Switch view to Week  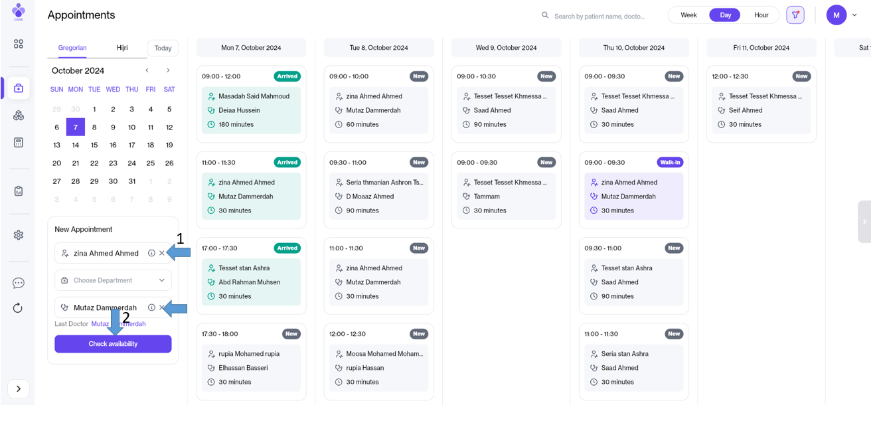point(688,15)
